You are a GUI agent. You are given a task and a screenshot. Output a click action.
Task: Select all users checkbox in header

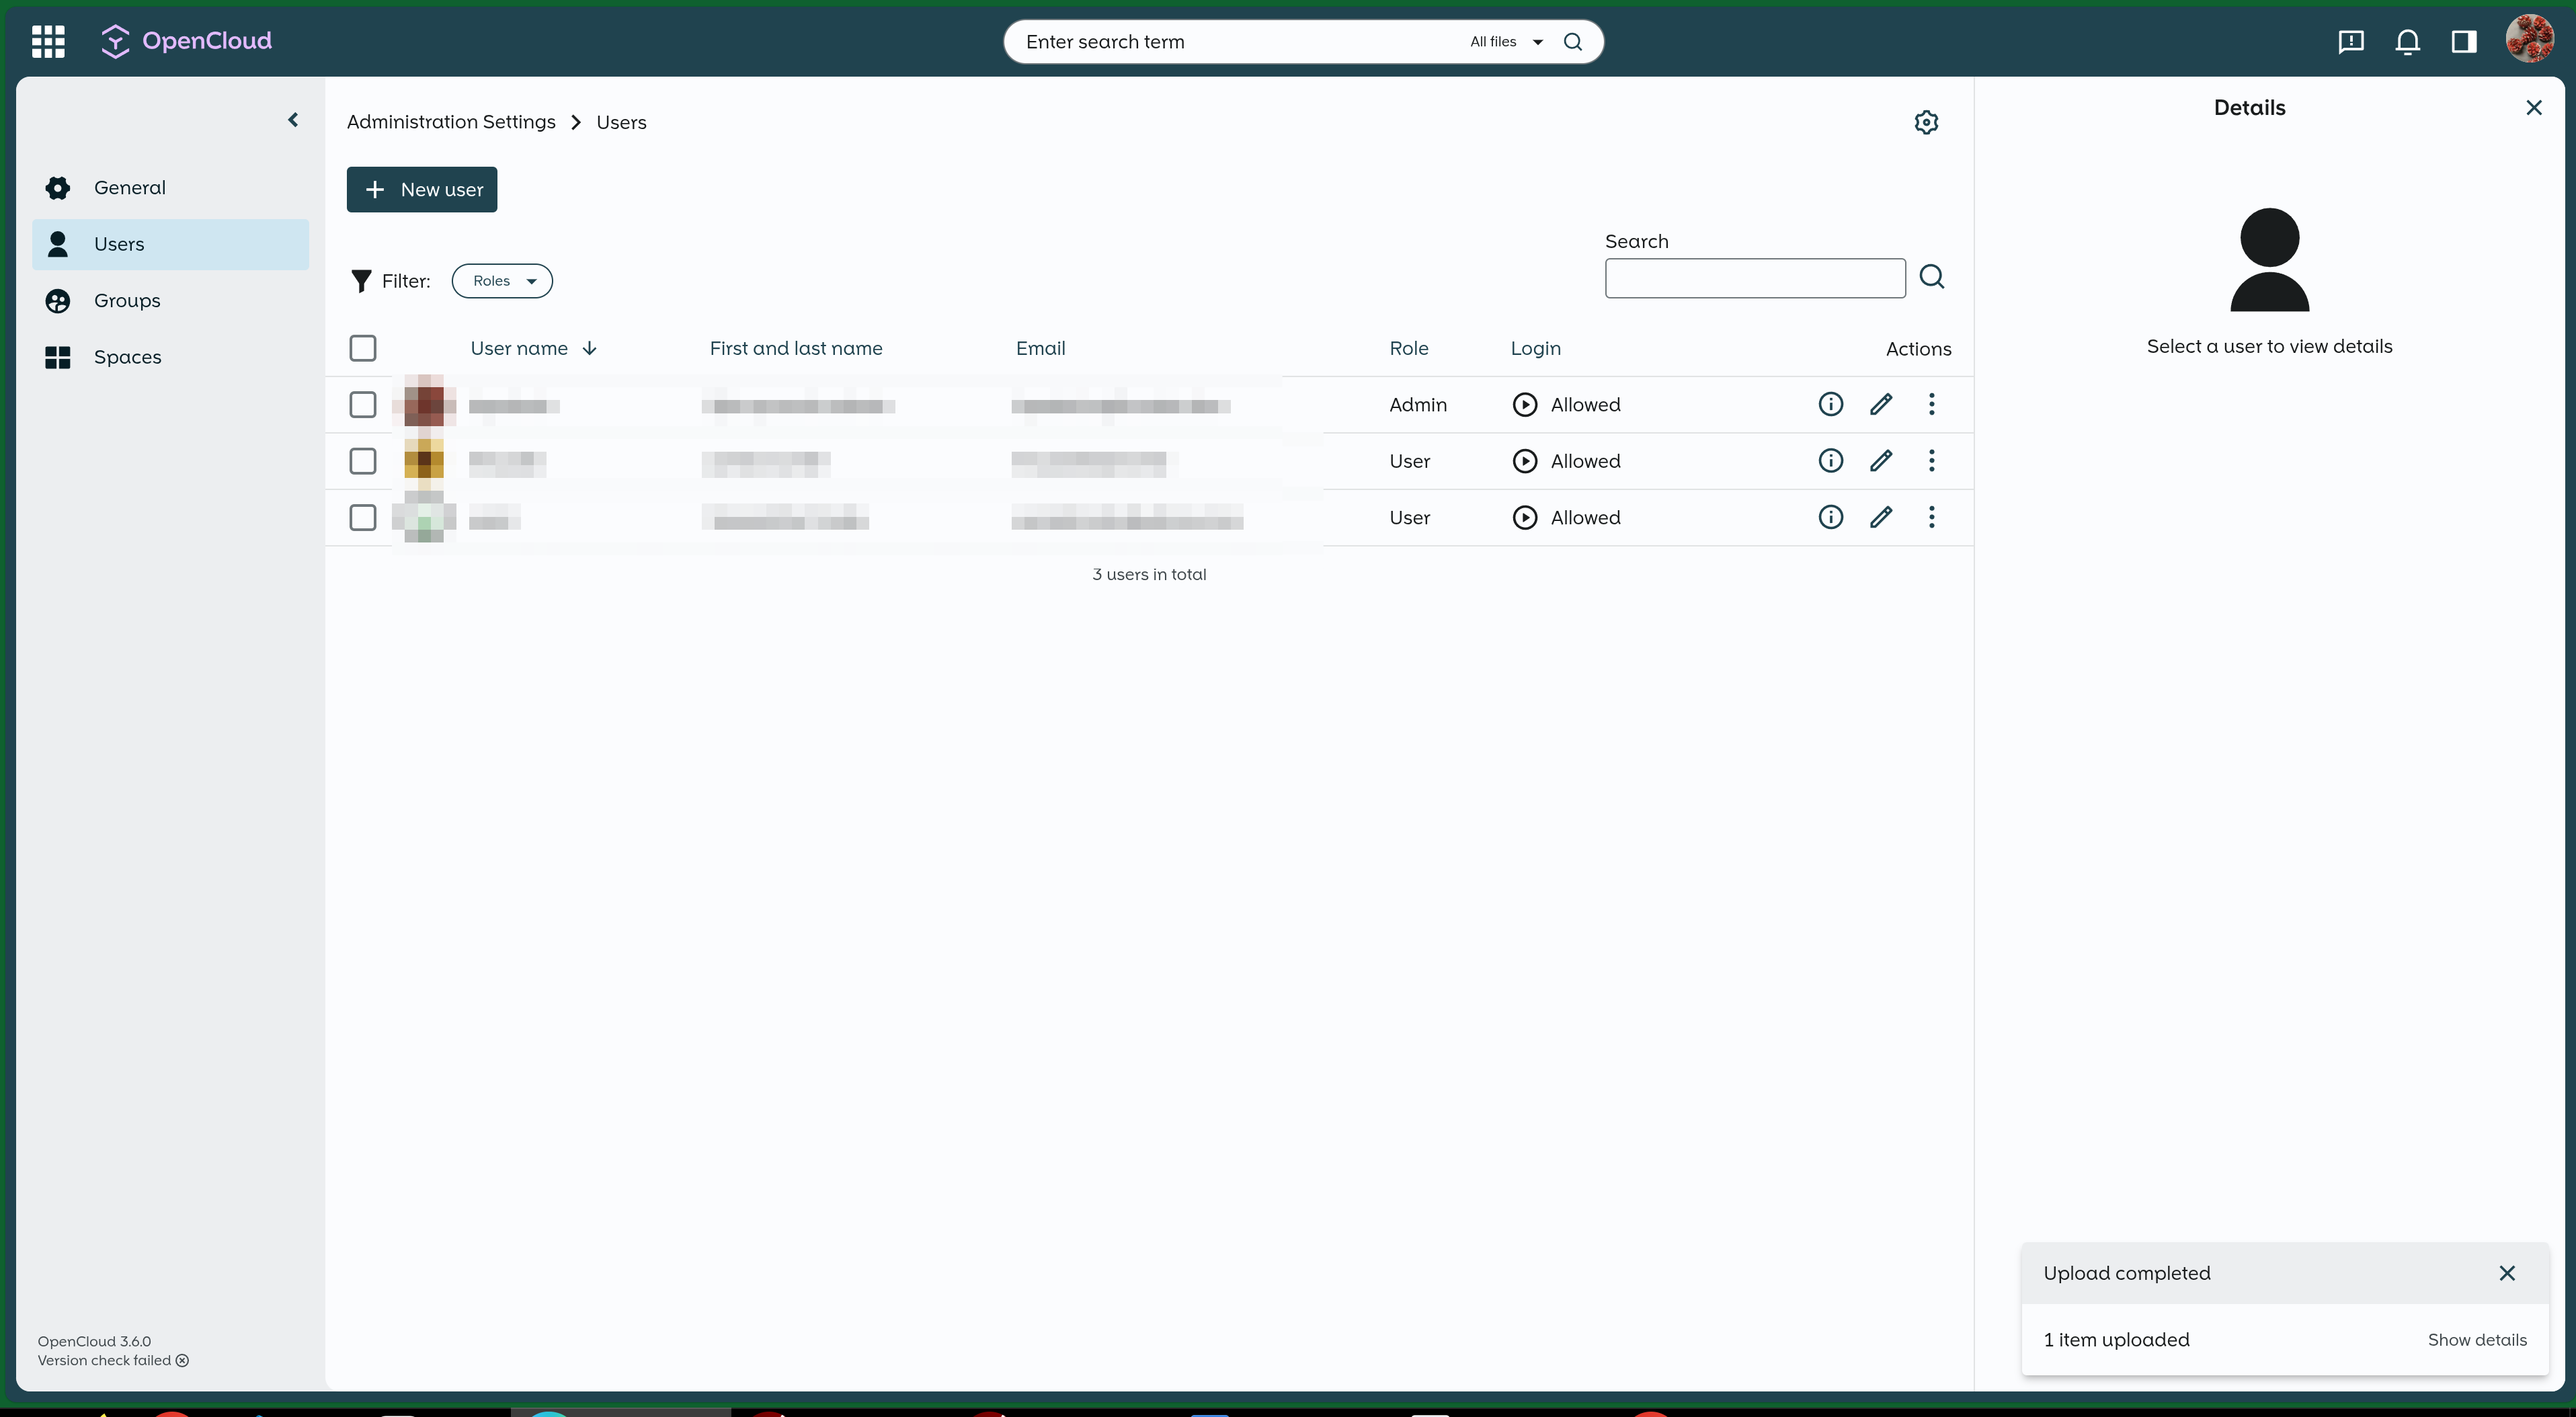(x=363, y=348)
